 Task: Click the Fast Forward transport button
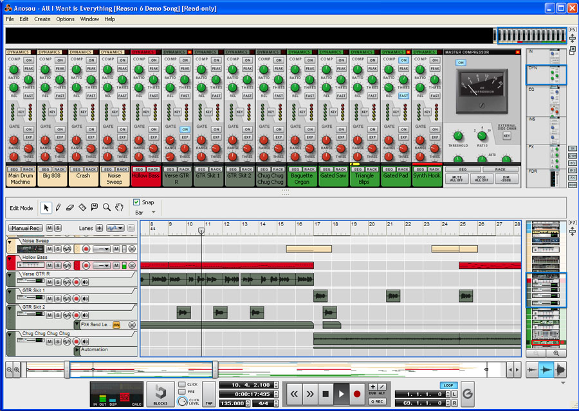(x=310, y=394)
